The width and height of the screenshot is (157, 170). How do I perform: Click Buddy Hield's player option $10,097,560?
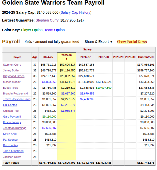[x=104, y=88]
